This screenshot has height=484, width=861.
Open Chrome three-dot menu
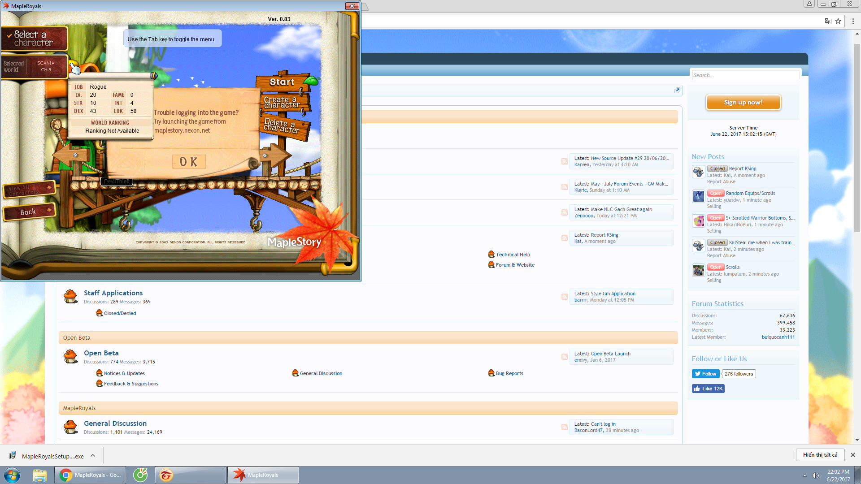coord(853,21)
